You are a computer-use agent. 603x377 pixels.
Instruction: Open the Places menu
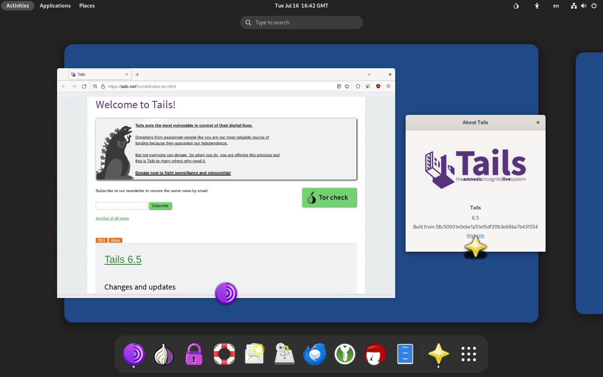tap(87, 6)
